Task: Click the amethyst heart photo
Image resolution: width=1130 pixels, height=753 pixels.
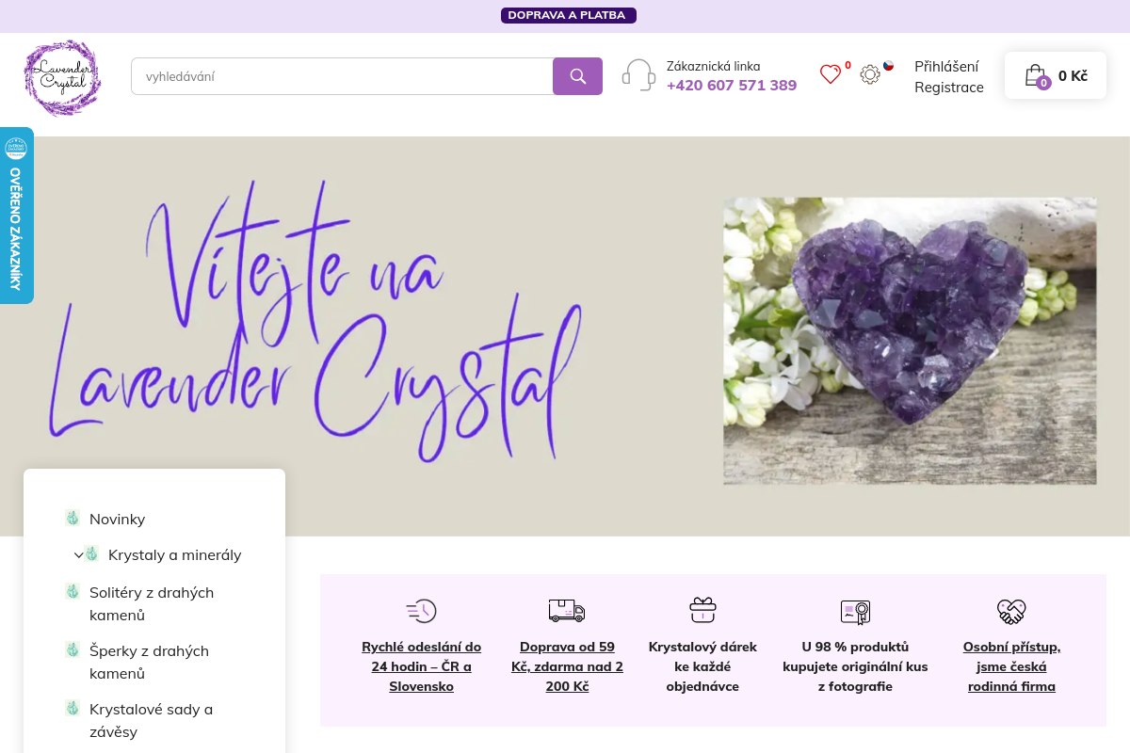Action: click(910, 341)
